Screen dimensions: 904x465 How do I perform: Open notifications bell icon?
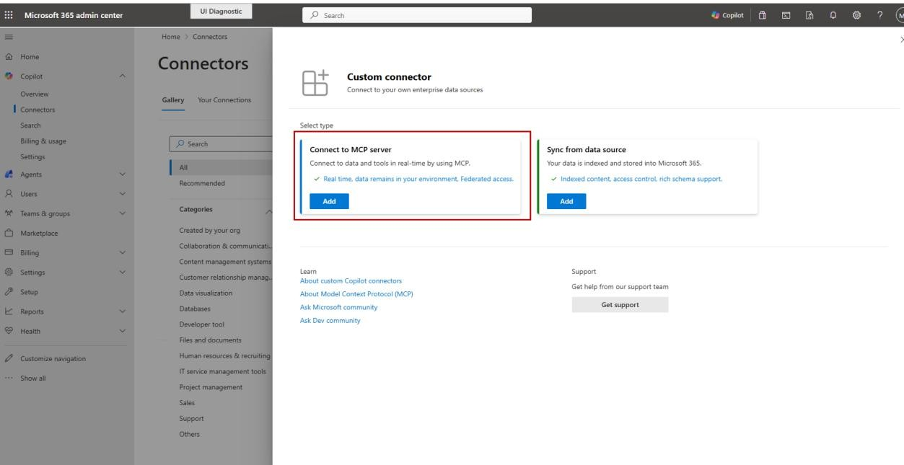point(833,15)
